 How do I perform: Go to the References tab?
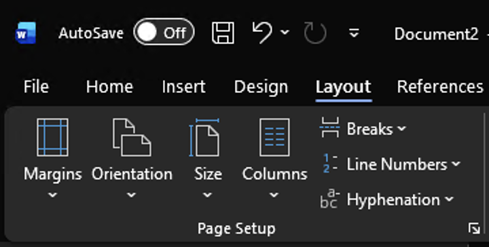439,87
